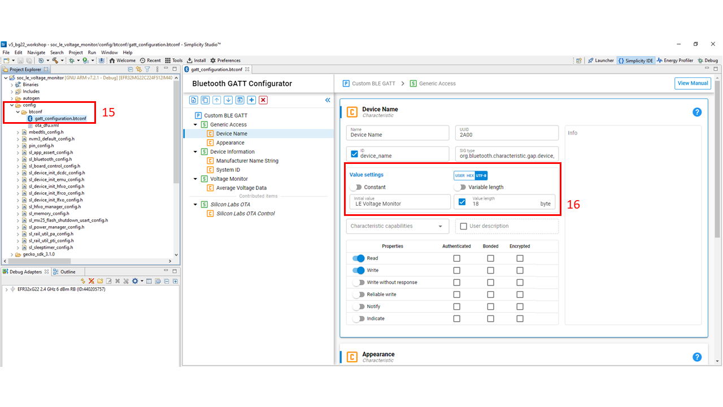The width and height of the screenshot is (723, 407).
Task: Uncheck the Value length checkbox
Action: tap(462, 202)
